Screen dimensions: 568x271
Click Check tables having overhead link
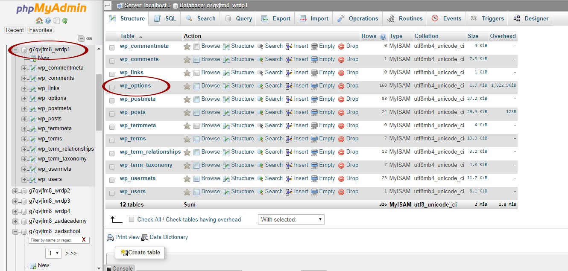click(203, 219)
